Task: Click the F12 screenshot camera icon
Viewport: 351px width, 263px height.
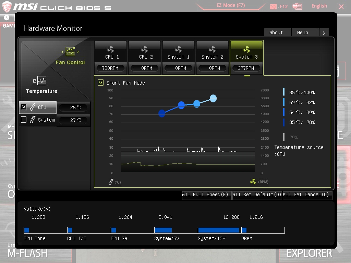Action: [273, 7]
